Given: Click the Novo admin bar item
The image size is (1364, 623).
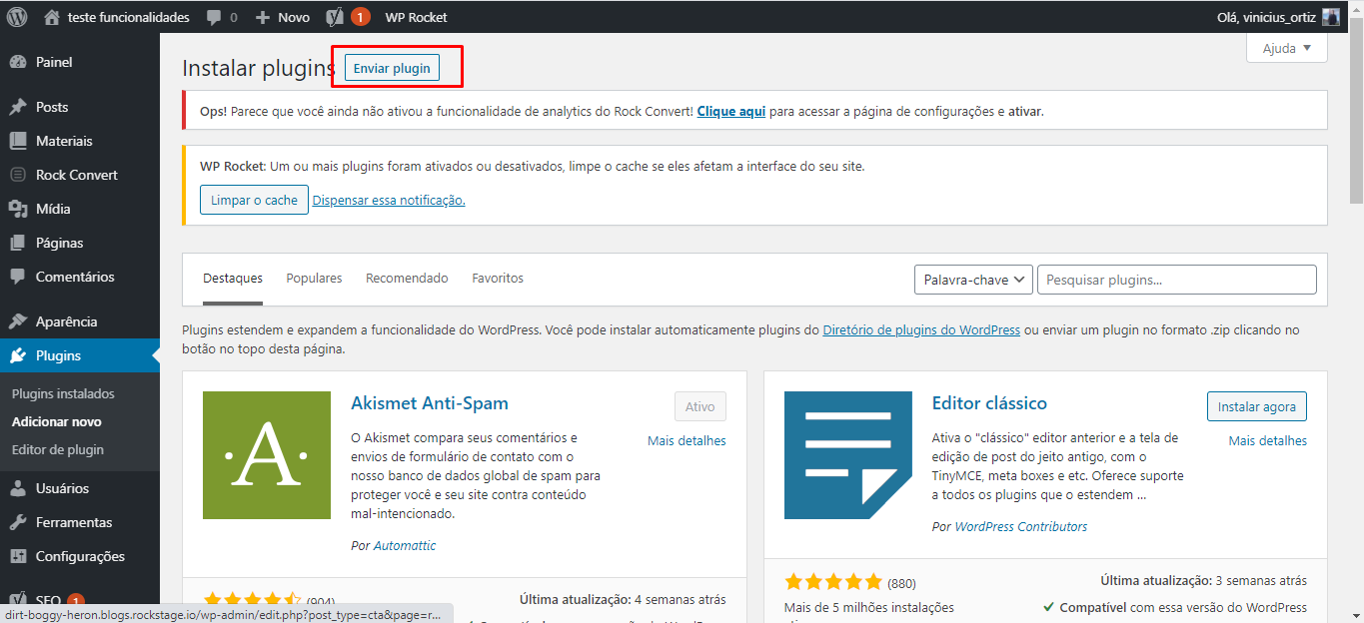Looking at the screenshot, I should coord(283,17).
